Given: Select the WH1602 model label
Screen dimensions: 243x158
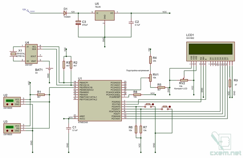Looking at the screenshot, I should click(x=190, y=38).
